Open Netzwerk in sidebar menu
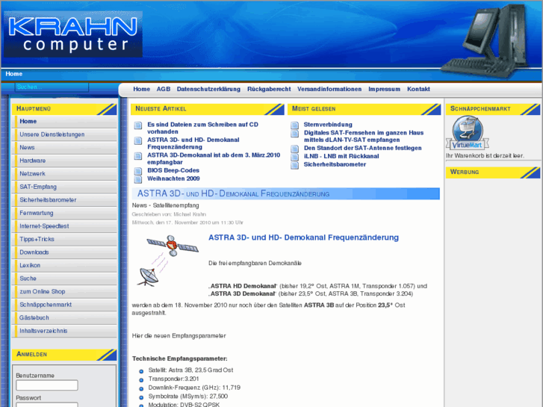Viewport: 543px width, 407px height. pos(65,174)
